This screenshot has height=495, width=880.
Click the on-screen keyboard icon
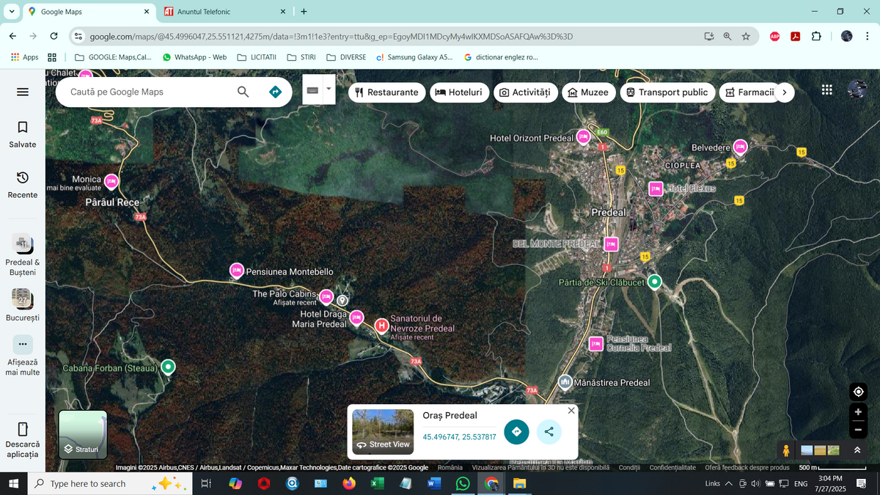(x=312, y=89)
